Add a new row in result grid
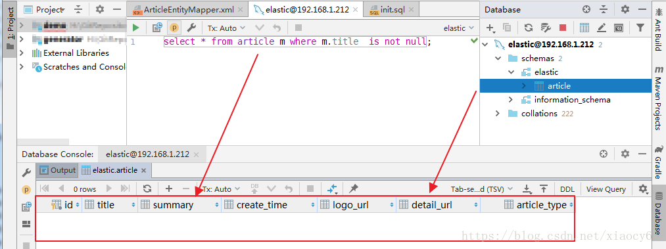The height and width of the screenshot is (249, 666). 168,189
